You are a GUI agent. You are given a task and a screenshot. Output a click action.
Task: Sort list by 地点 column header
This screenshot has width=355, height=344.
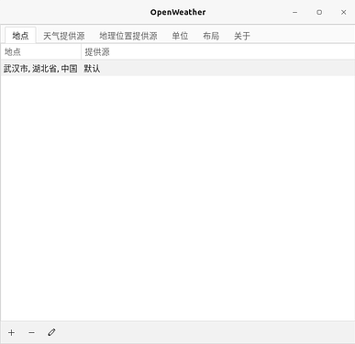pos(41,51)
